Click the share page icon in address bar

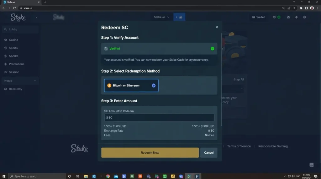(289, 8)
